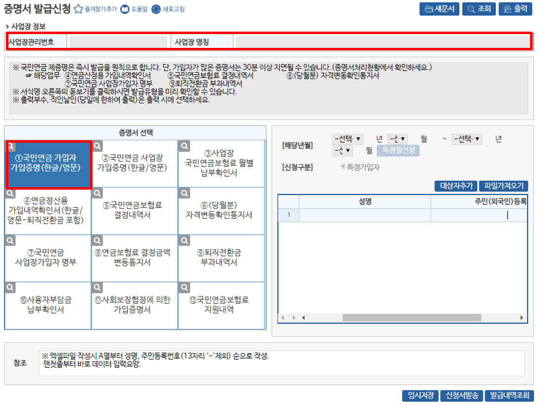Preview form ⑦사업장가입자 명부 magnifier

[x=11, y=241]
